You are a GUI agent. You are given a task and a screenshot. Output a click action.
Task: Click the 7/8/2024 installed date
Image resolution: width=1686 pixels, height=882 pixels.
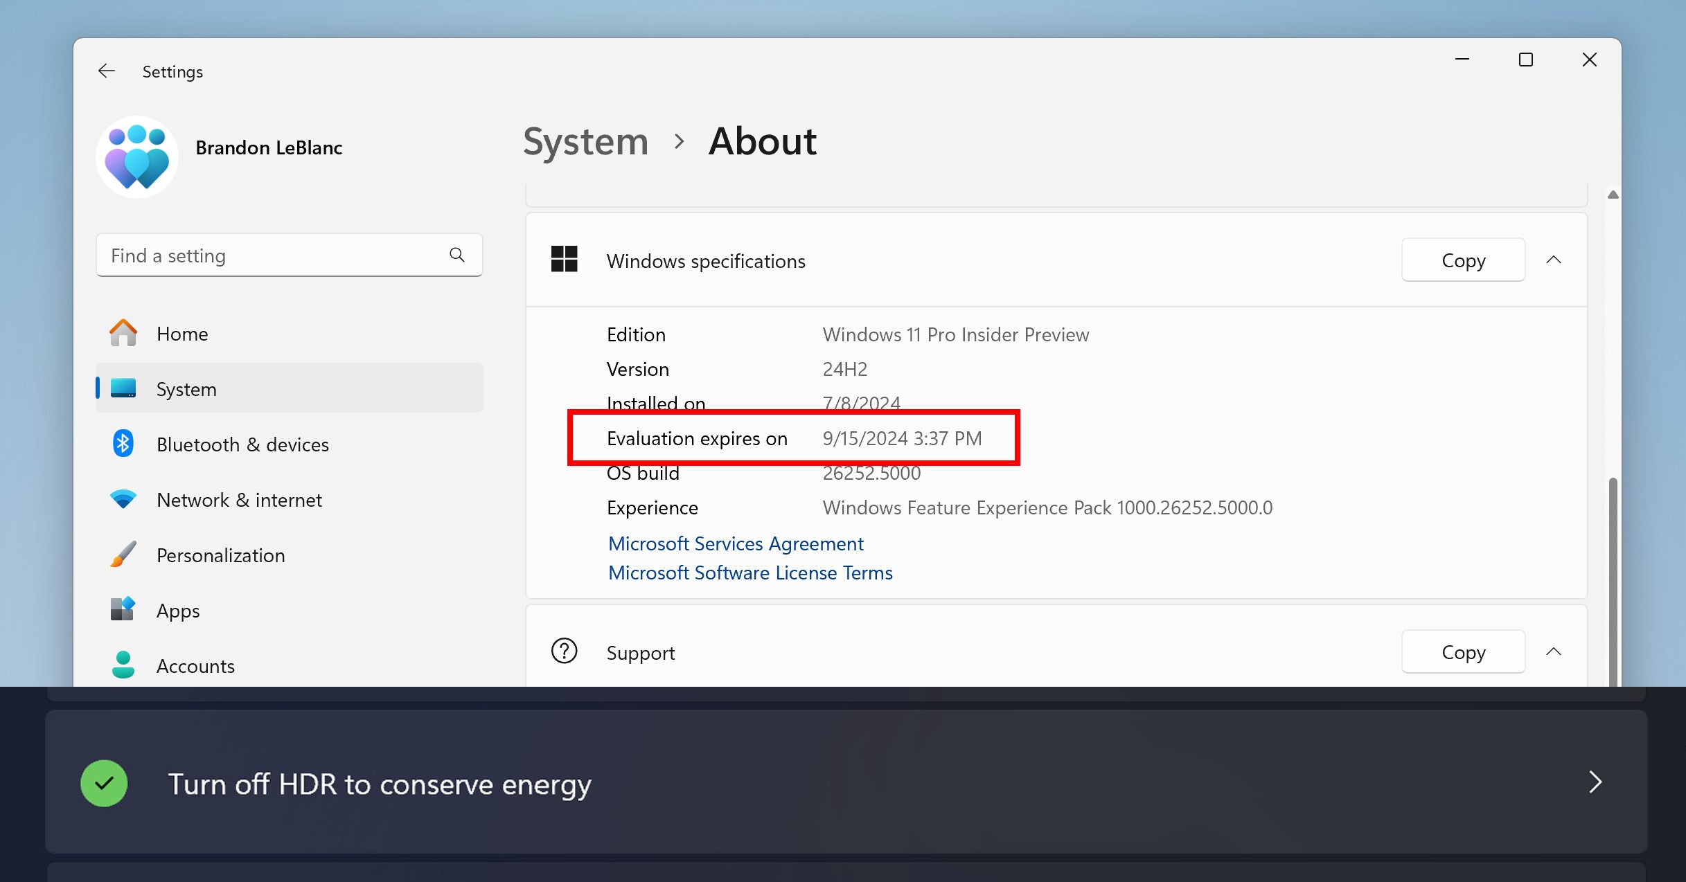(x=862, y=403)
